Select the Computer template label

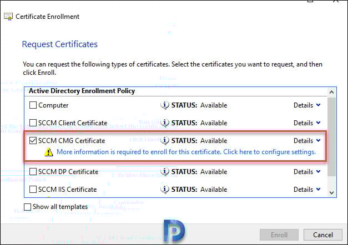coord(53,105)
